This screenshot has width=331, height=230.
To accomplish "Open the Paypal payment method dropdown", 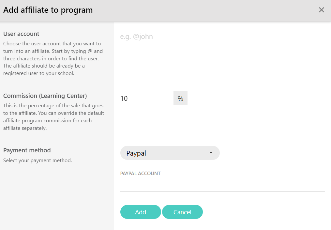I will click(x=170, y=153).
